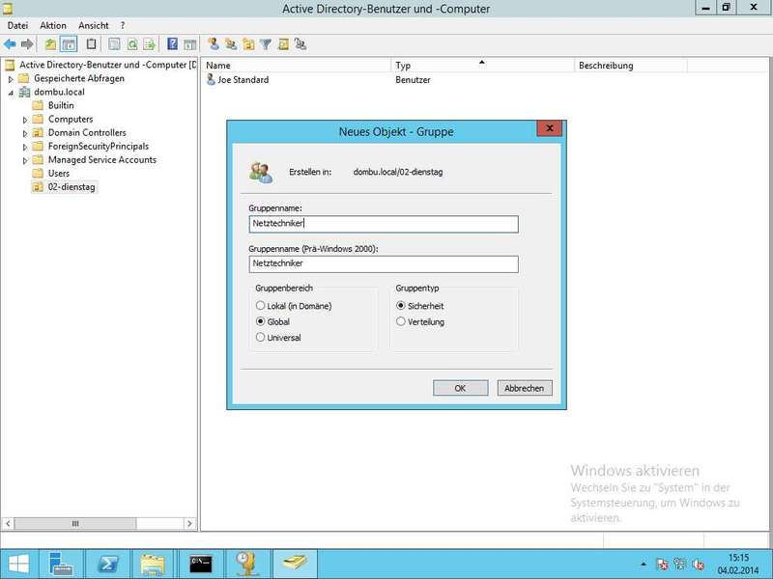Click the new user toolbar icon
Viewport: 773px width, 579px height.
215,44
